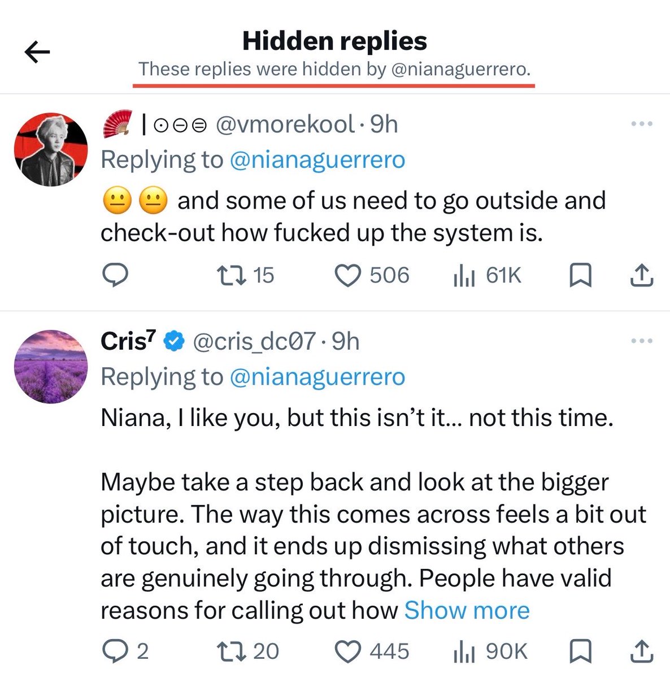
Task: Reply to Cris⁷ tweet with 2 replies
Action: pyautogui.click(x=125, y=651)
